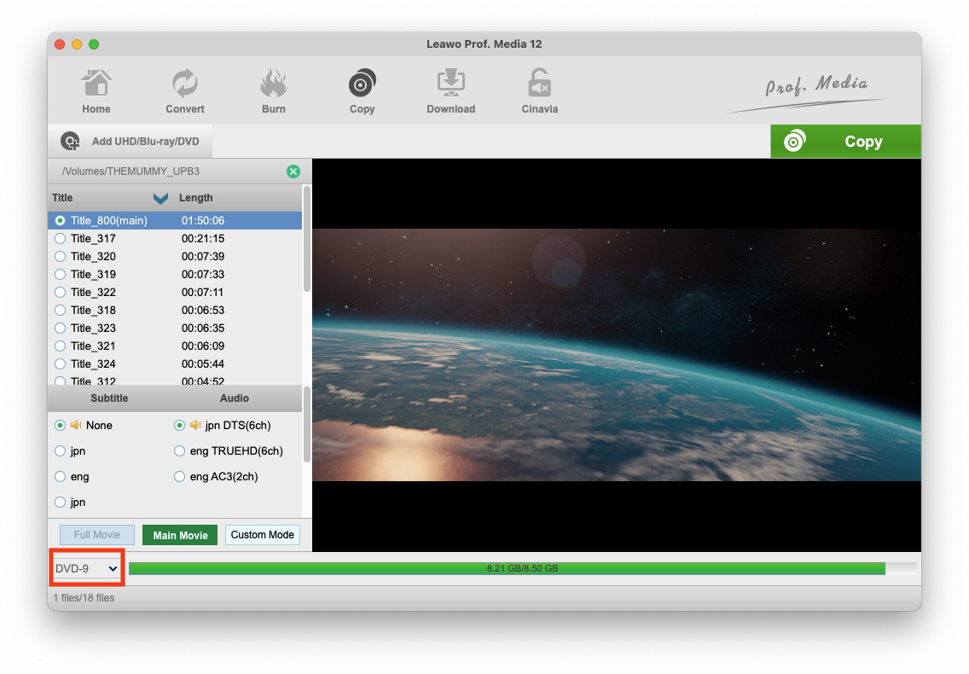Open the Cinavia unlock icon
Viewport: 969px width, 674px height.
pos(539,84)
